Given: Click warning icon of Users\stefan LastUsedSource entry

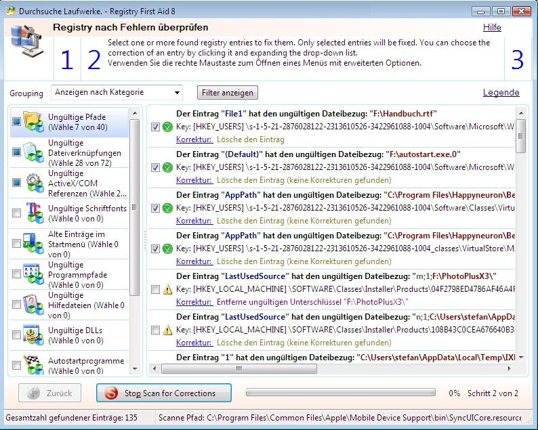Looking at the screenshot, I should point(167,330).
